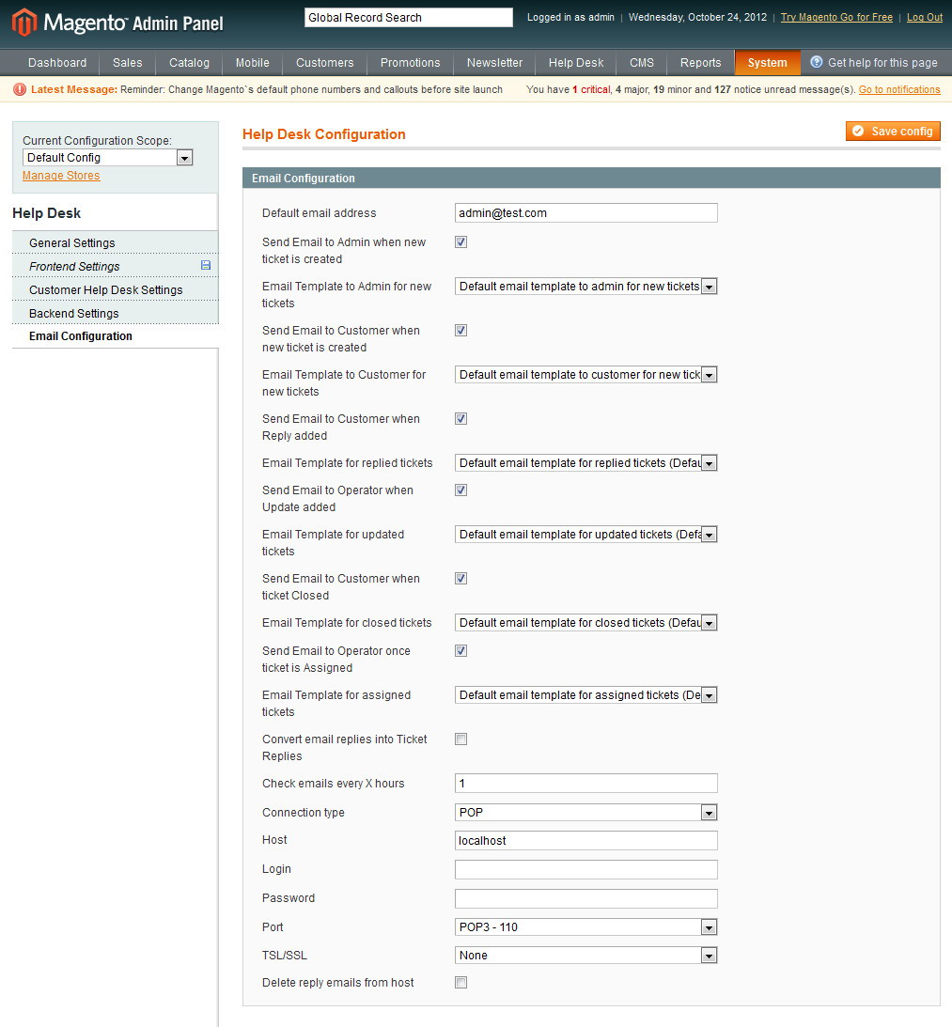Open the Promotions menu
Viewport: 952px width, 1027px height.
(x=410, y=63)
